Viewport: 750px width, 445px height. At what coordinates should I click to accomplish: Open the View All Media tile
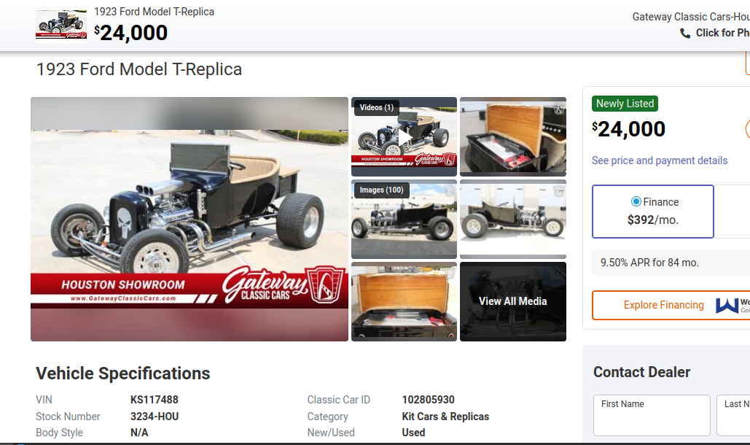tap(513, 301)
